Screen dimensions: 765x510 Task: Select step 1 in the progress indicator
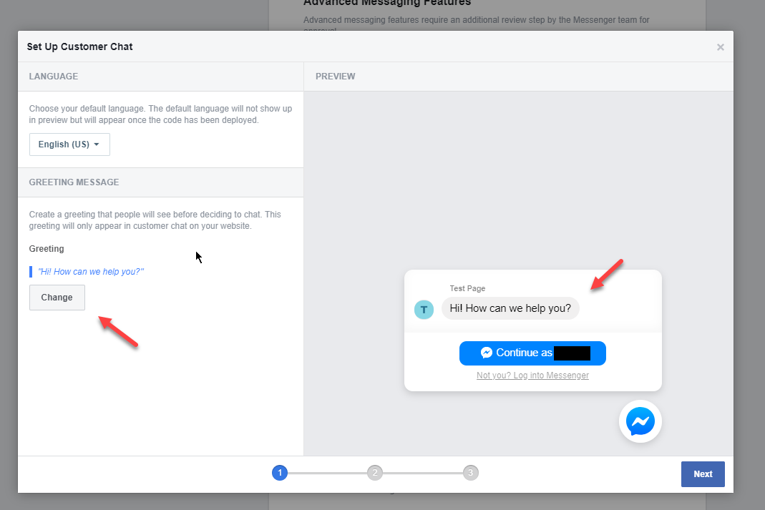[x=279, y=472]
